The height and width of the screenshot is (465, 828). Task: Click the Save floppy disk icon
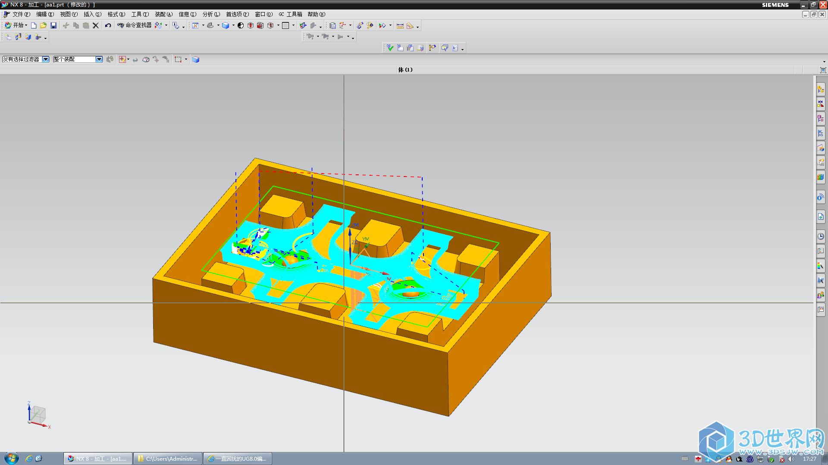pos(53,25)
